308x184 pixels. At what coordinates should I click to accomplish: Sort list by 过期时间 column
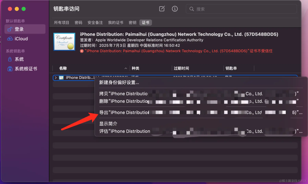pos(181,68)
